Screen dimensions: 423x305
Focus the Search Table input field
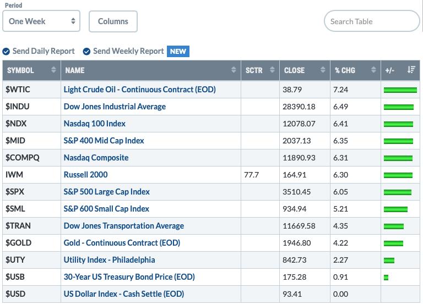coord(372,21)
